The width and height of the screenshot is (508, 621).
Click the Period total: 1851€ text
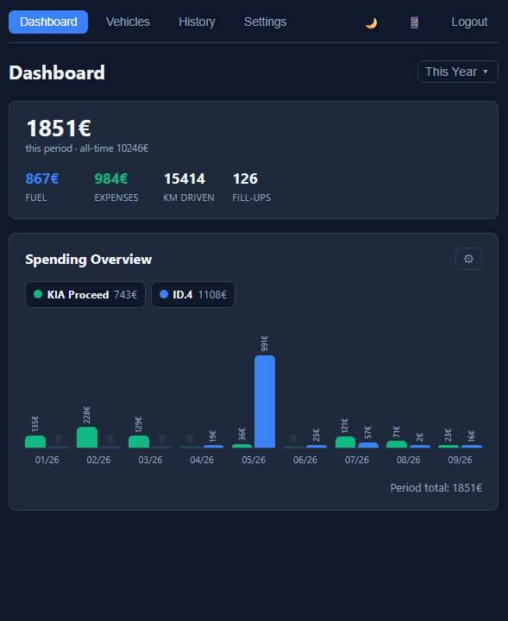436,487
